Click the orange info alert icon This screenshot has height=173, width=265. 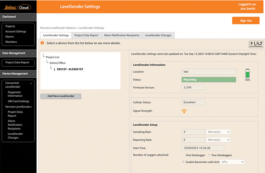(42, 43)
